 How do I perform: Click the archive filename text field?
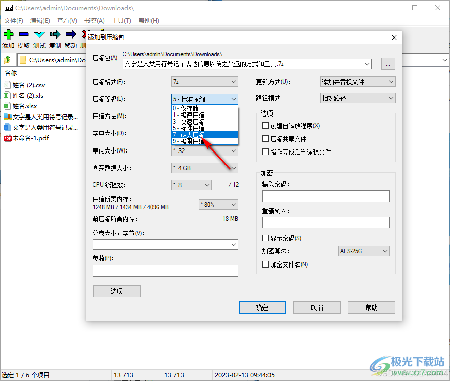click(243, 64)
